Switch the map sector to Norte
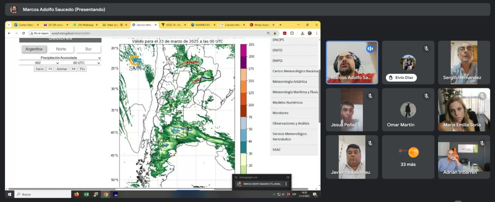The image size is (495, 202). point(61,49)
